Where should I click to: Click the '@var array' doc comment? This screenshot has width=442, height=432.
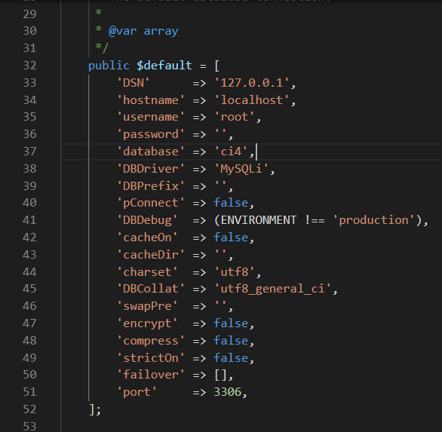point(143,31)
